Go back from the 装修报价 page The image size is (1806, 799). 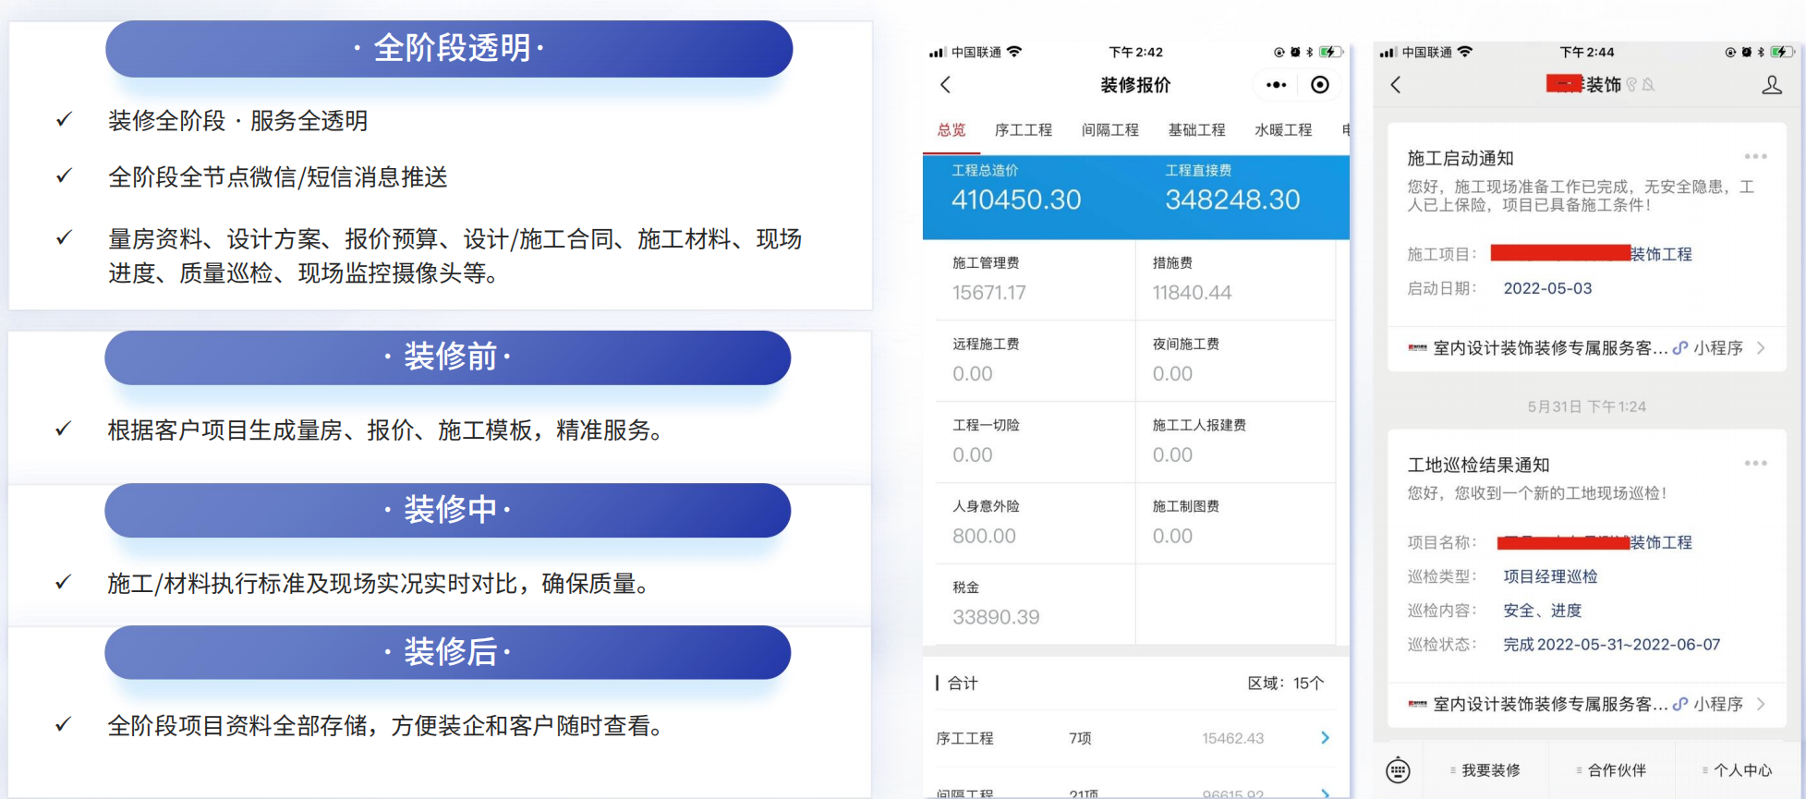pyautogui.click(x=945, y=85)
